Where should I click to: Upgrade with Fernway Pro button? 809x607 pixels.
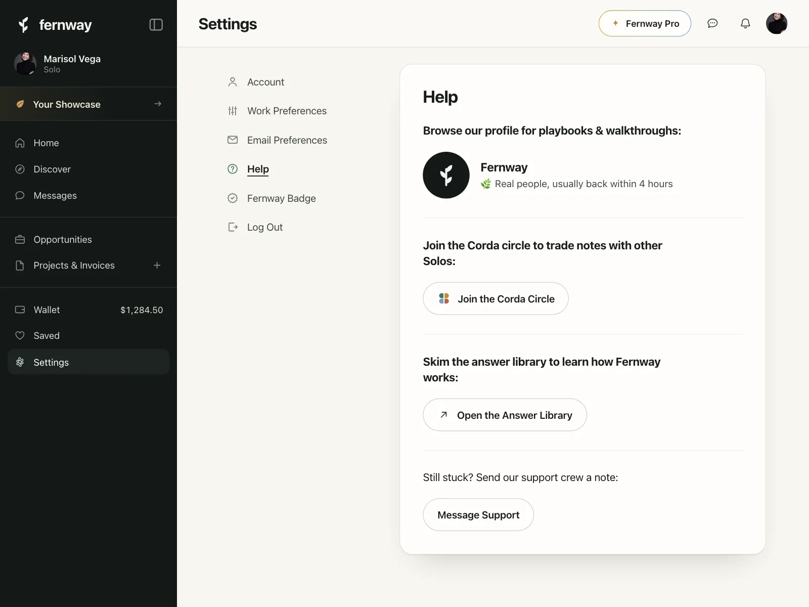pos(645,24)
